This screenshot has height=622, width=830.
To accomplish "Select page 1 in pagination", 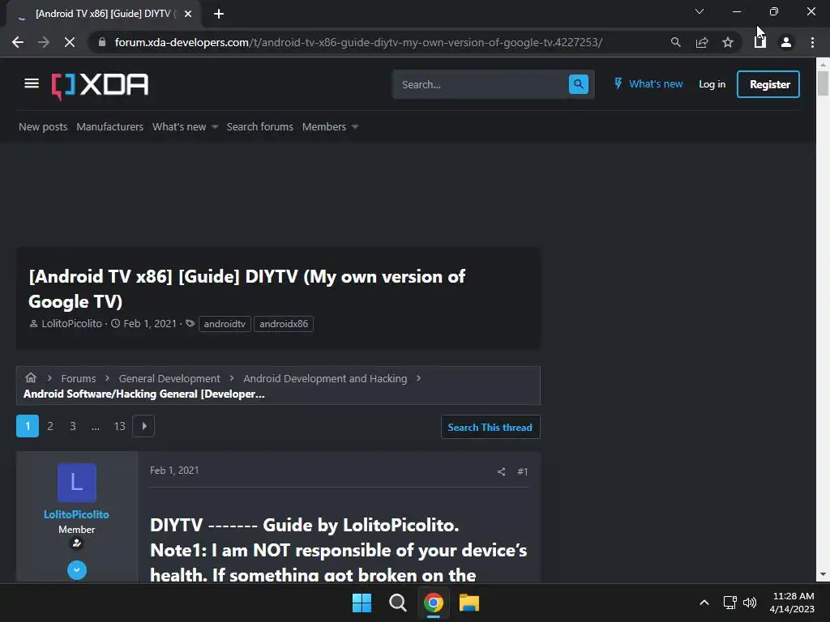I will point(28,426).
